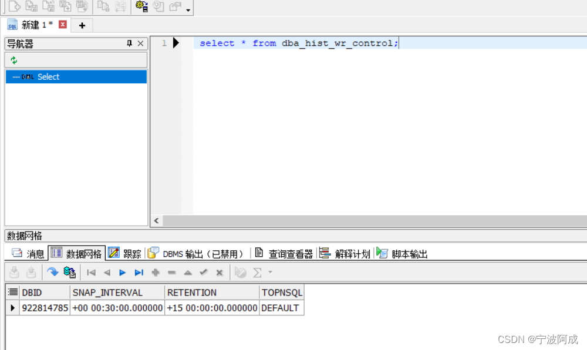Switch to the 解释计划 tab
This screenshot has height=350, width=587.
tap(352, 253)
